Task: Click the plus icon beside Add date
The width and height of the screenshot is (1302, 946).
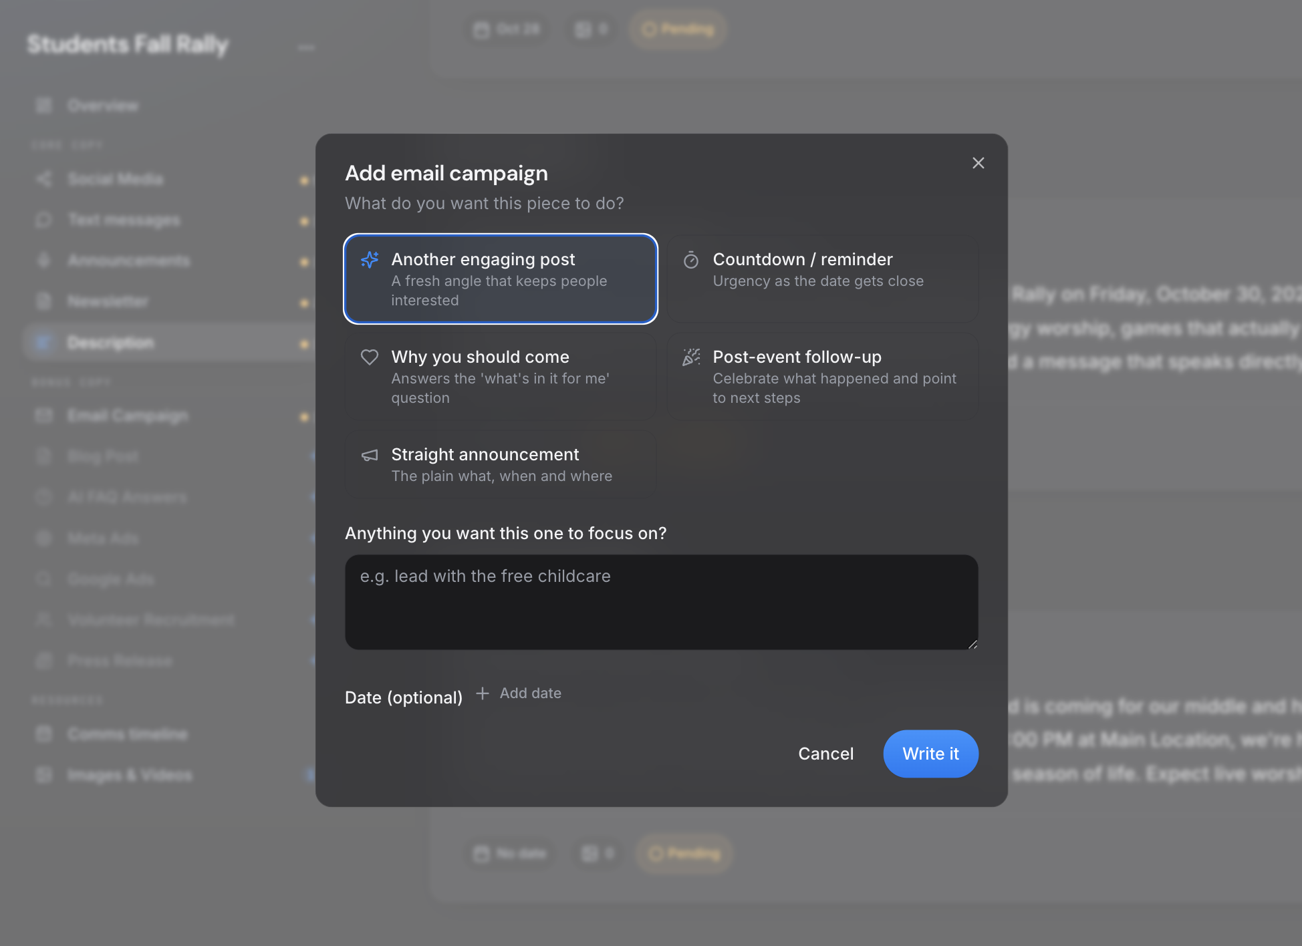Action: coord(483,693)
